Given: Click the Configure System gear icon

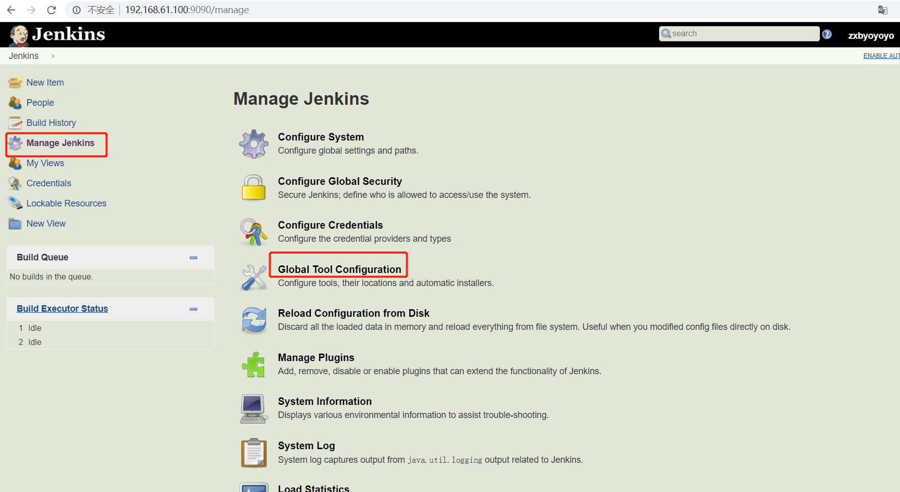Looking at the screenshot, I should [x=254, y=144].
